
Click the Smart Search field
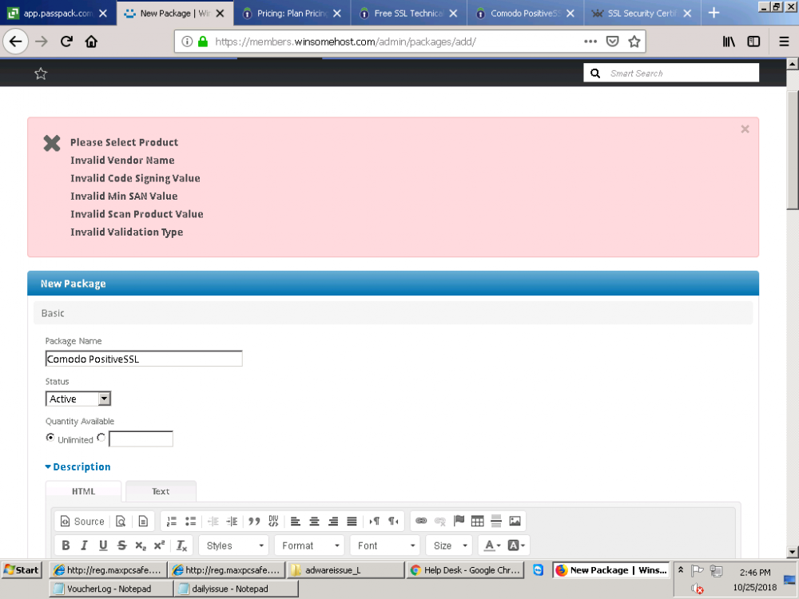671,73
